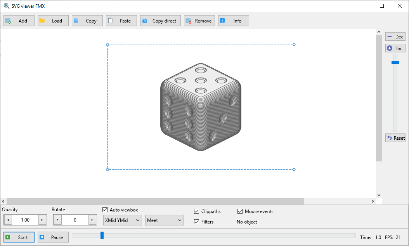409x246 pixels.
Task: Click the Reset zoom button
Action: 395,138
